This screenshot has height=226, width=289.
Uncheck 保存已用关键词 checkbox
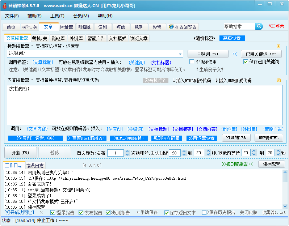click(x=246, y=62)
